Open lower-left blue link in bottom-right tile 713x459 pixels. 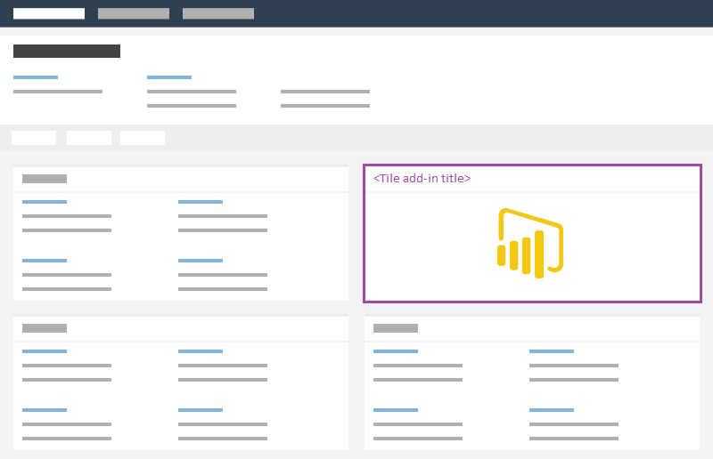click(x=396, y=410)
